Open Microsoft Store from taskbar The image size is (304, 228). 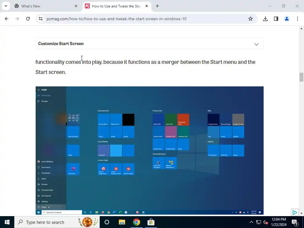tap(151, 222)
